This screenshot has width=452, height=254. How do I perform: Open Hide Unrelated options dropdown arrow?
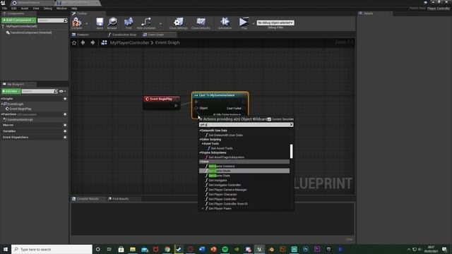[x=160, y=23]
